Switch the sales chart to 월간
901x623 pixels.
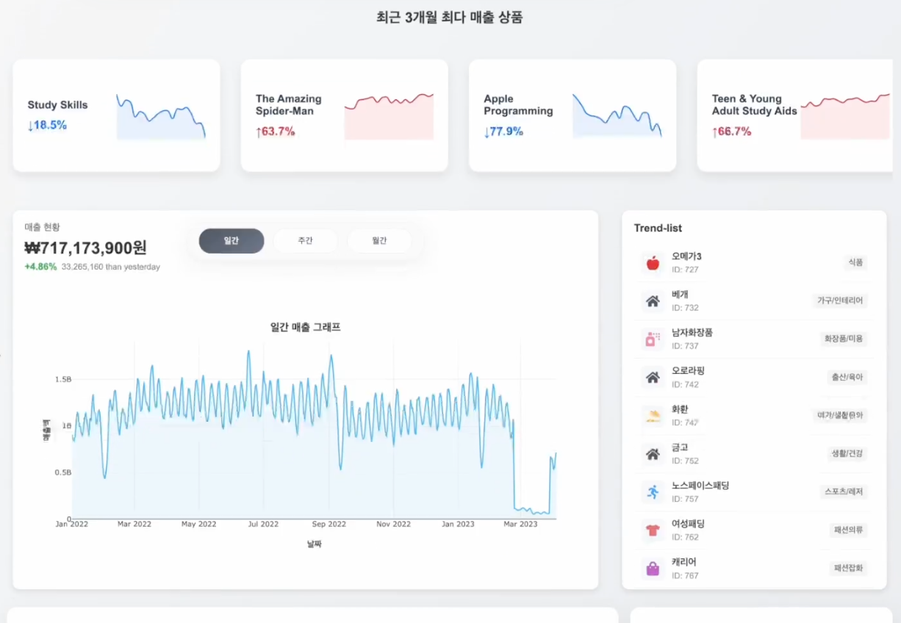coord(379,241)
